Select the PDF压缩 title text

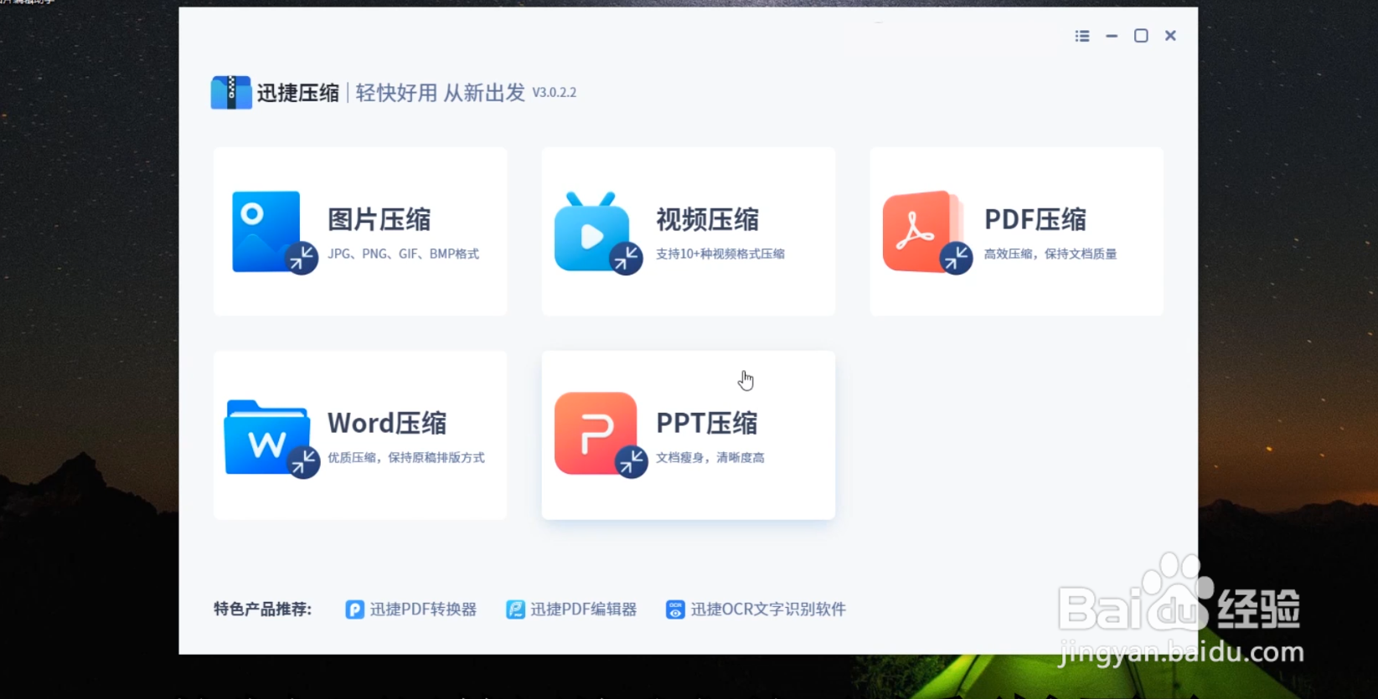click(x=1035, y=219)
